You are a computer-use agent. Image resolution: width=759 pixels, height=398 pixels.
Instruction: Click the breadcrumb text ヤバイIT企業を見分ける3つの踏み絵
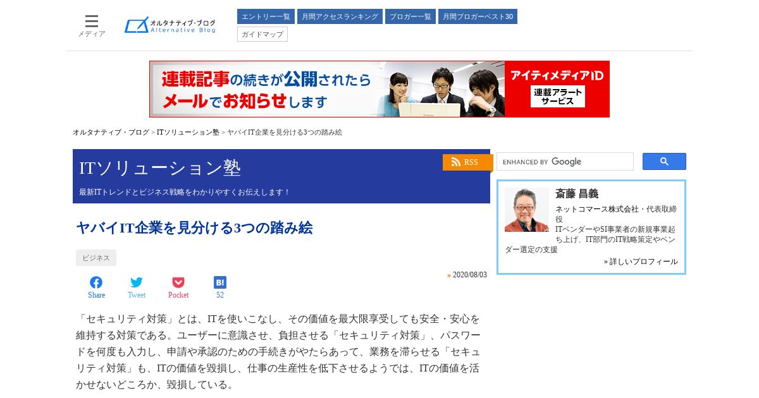285,132
